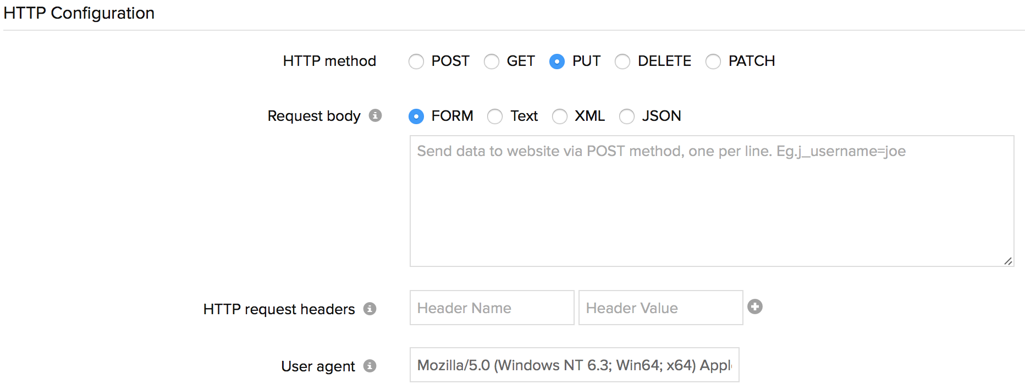Focus the Header Name field
This screenshot has width=1025, height=390.
(x=492, y=308)
